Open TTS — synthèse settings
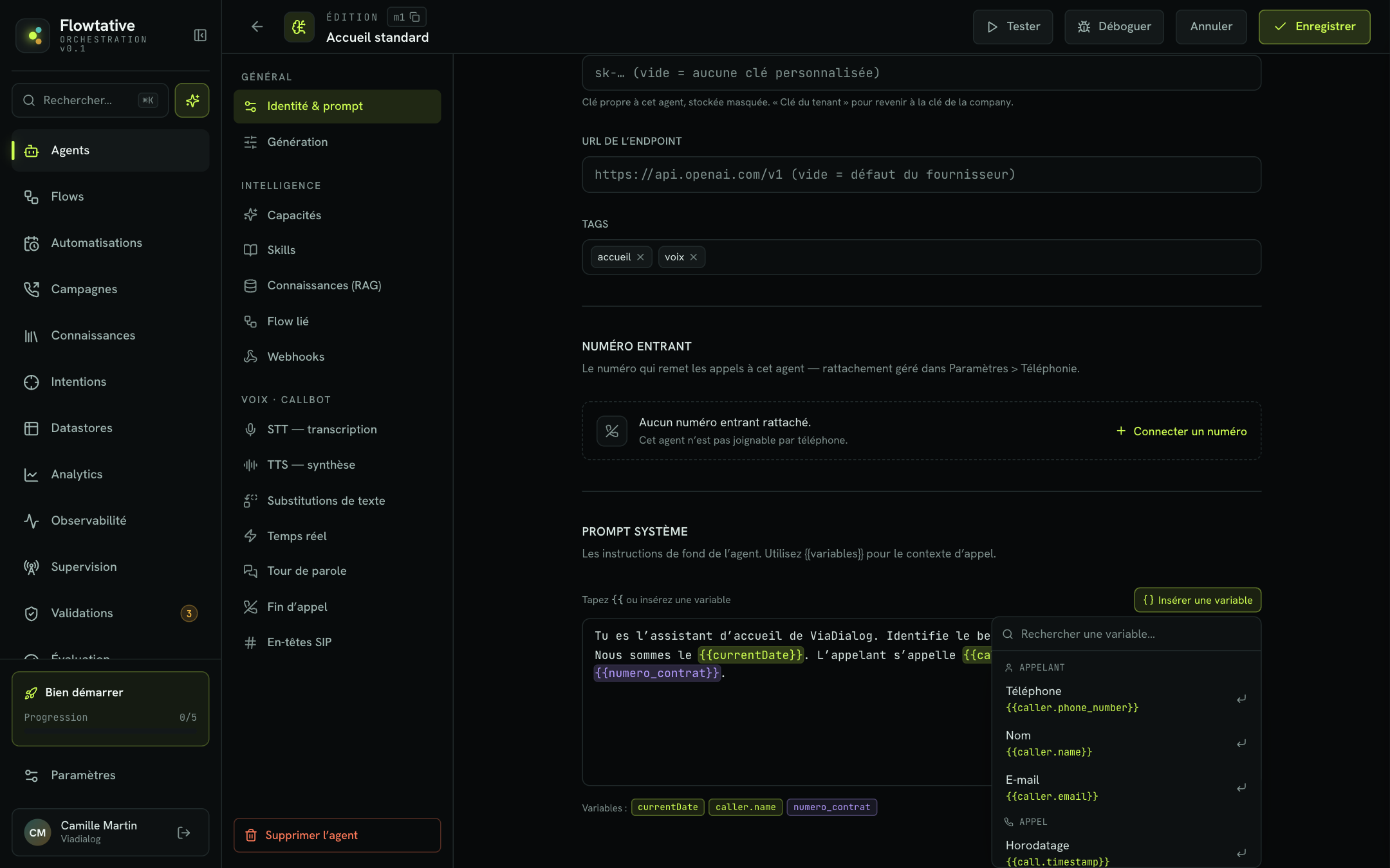Viewport: 1390px width, 868px height. click(337, 465)
